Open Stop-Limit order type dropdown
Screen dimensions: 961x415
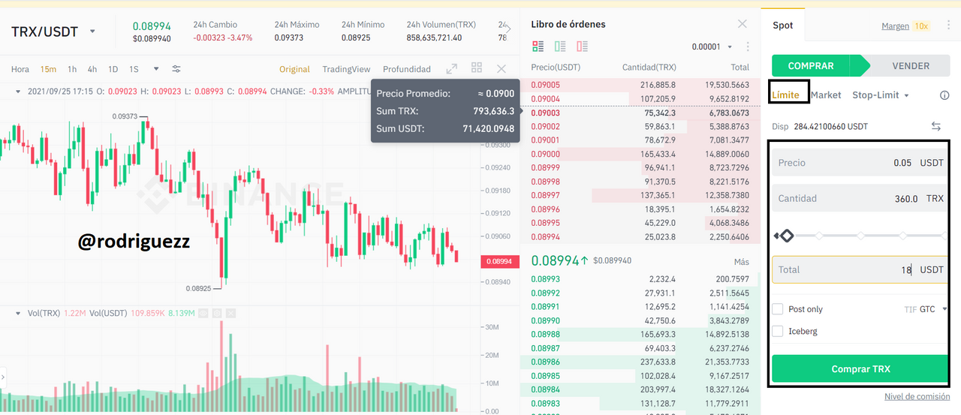[880, 95]
